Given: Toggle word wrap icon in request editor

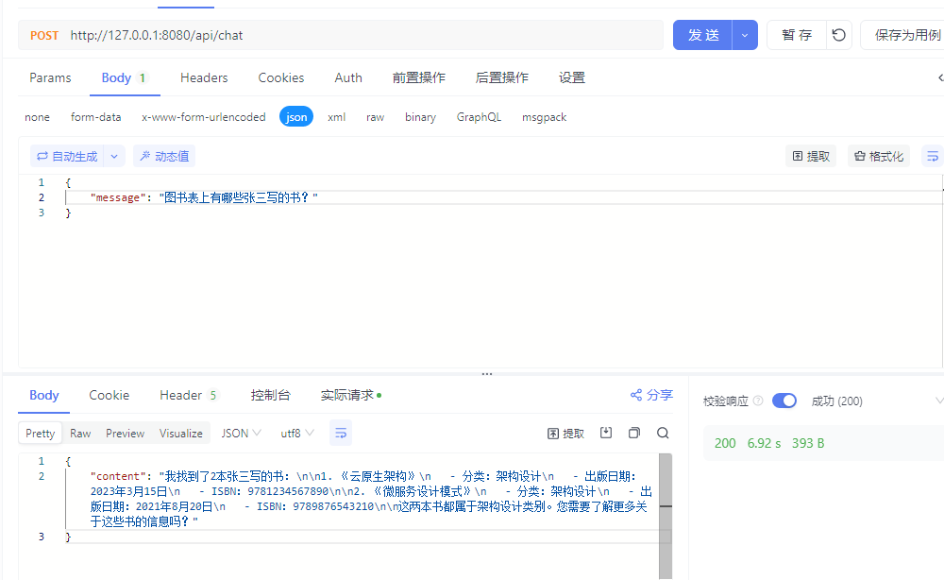Looking at the screenshot, I should 933,157.
